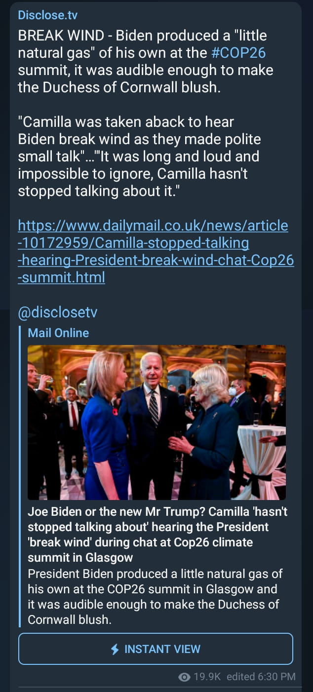Open the INSTANT VIEW button

tap(156, 649)
